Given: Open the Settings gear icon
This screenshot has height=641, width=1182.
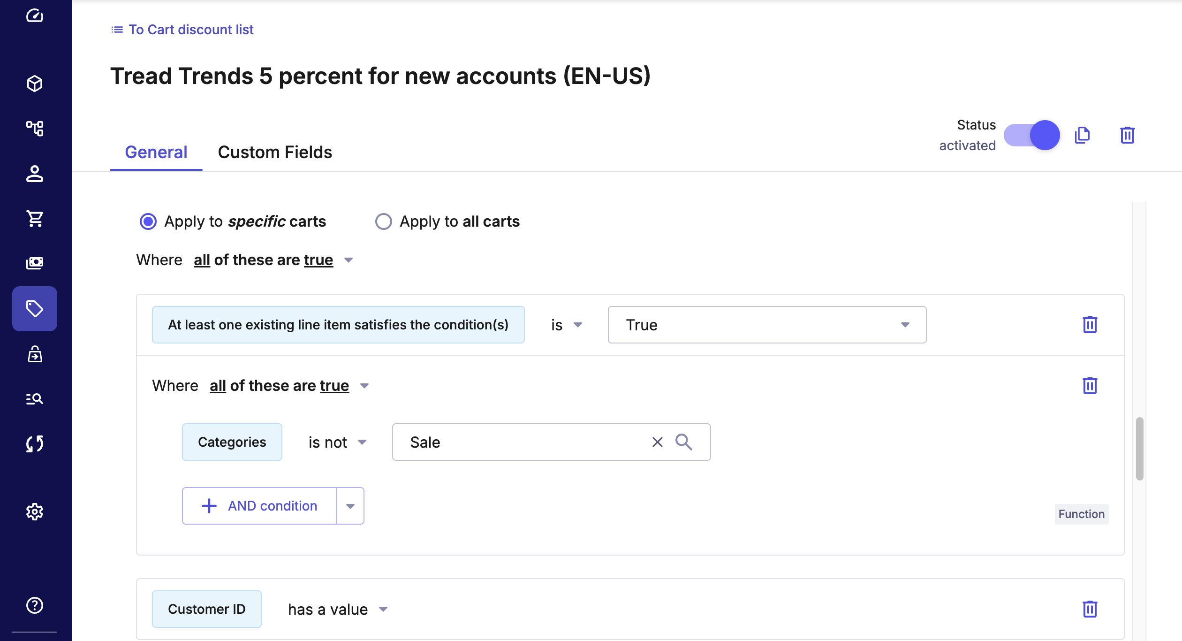Looking at the screenshot, I should tap(35, 511).
